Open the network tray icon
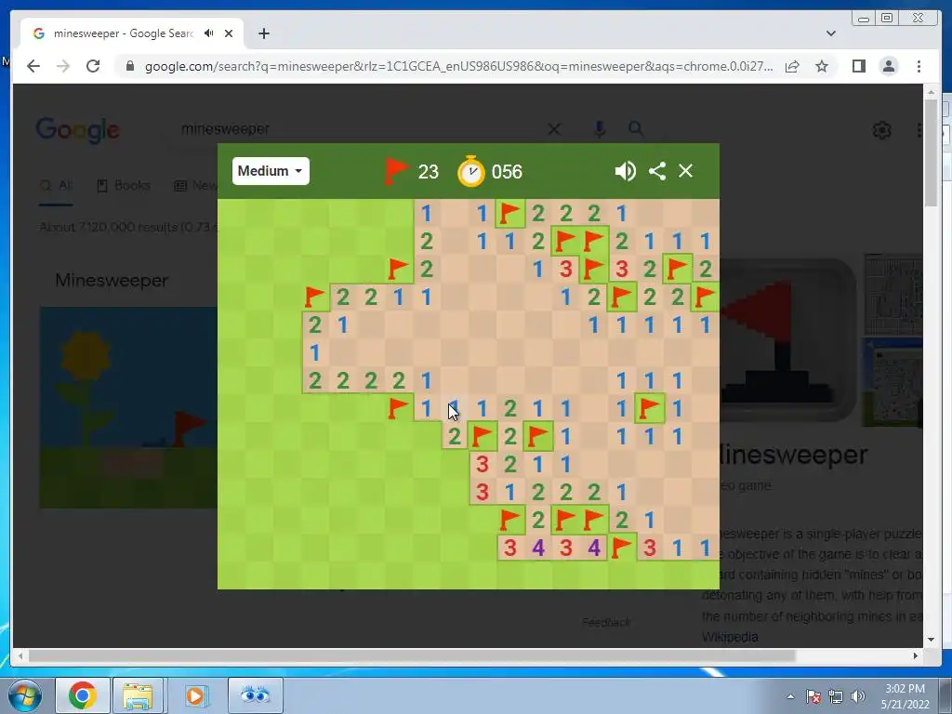The image size is (952, 714). [x=836, y=696]
